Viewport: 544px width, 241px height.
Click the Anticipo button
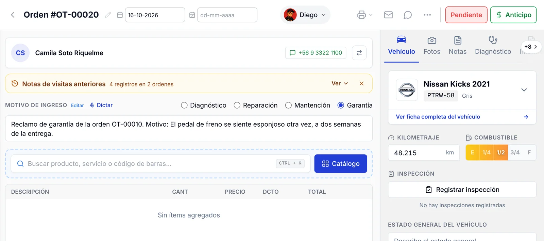pyautogui.click(x=513, y=15)
